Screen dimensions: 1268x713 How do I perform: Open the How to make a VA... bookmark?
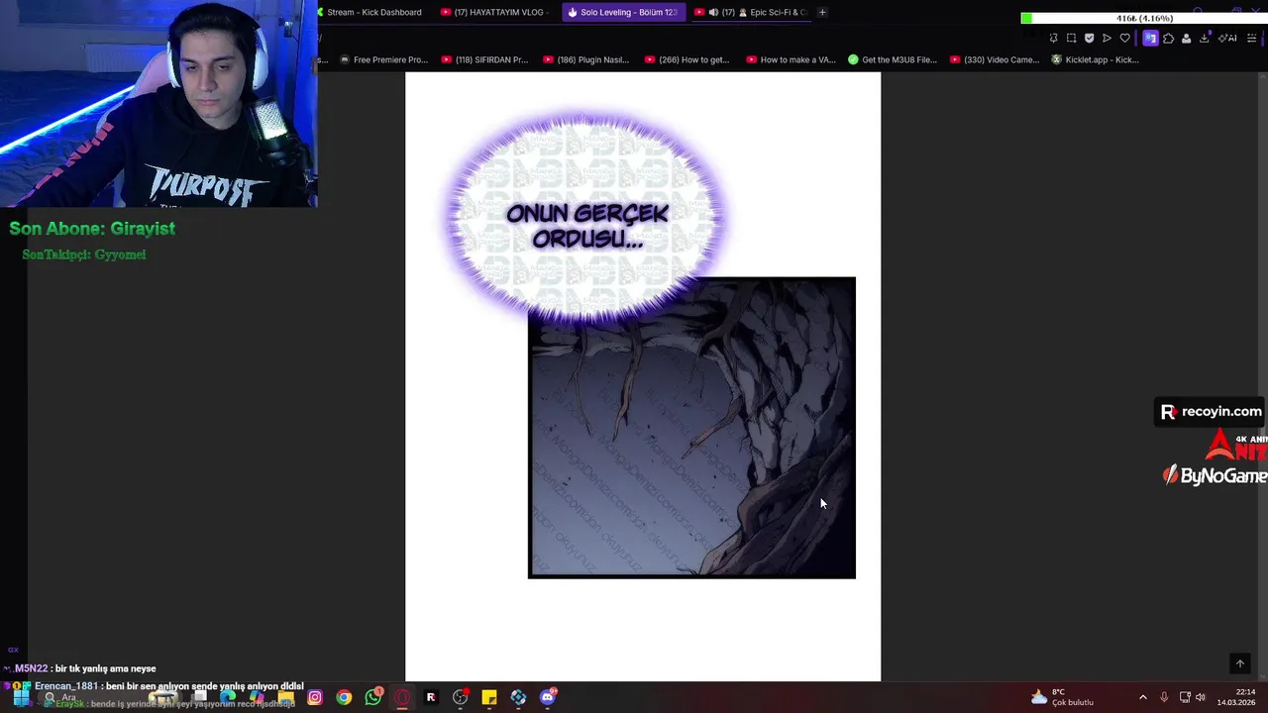(791, 59)
